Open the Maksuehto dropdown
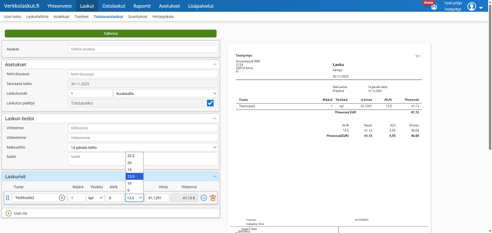The image size is (492, 233). (x=142, y=147)
